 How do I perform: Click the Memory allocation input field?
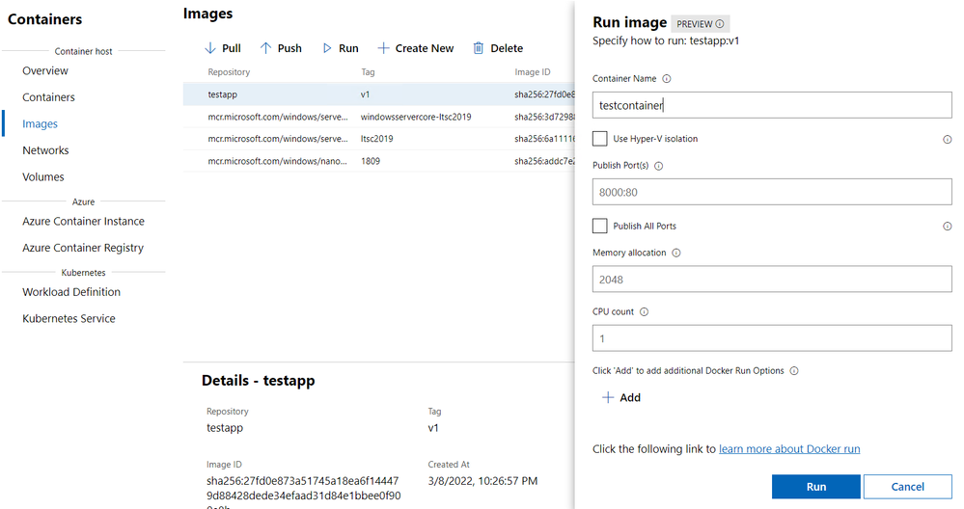[772, 280]
